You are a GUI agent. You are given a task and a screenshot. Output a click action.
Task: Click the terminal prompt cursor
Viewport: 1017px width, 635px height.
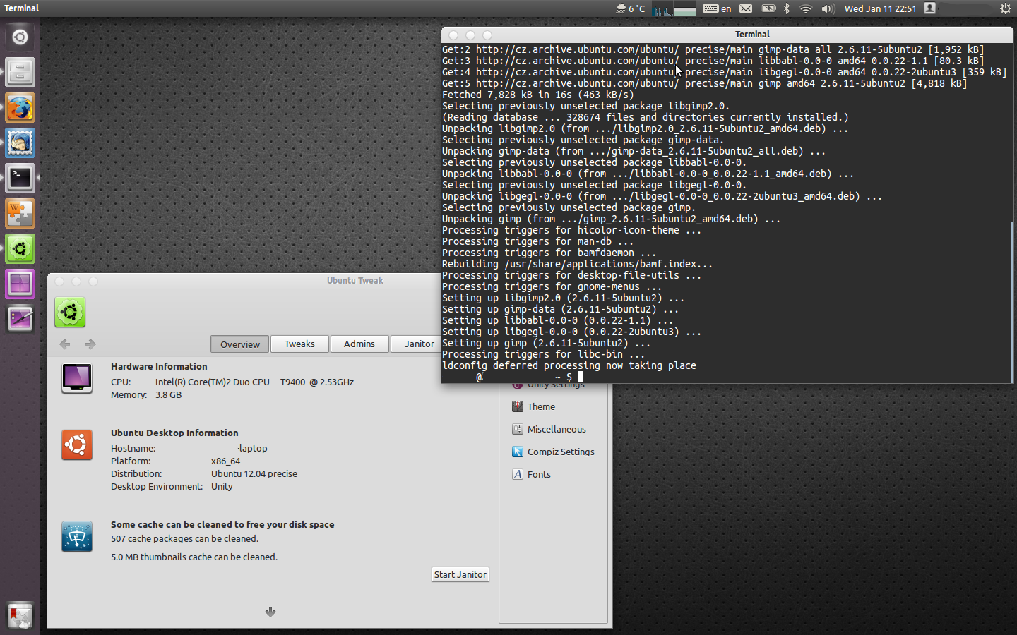click(x=581, y=377)
